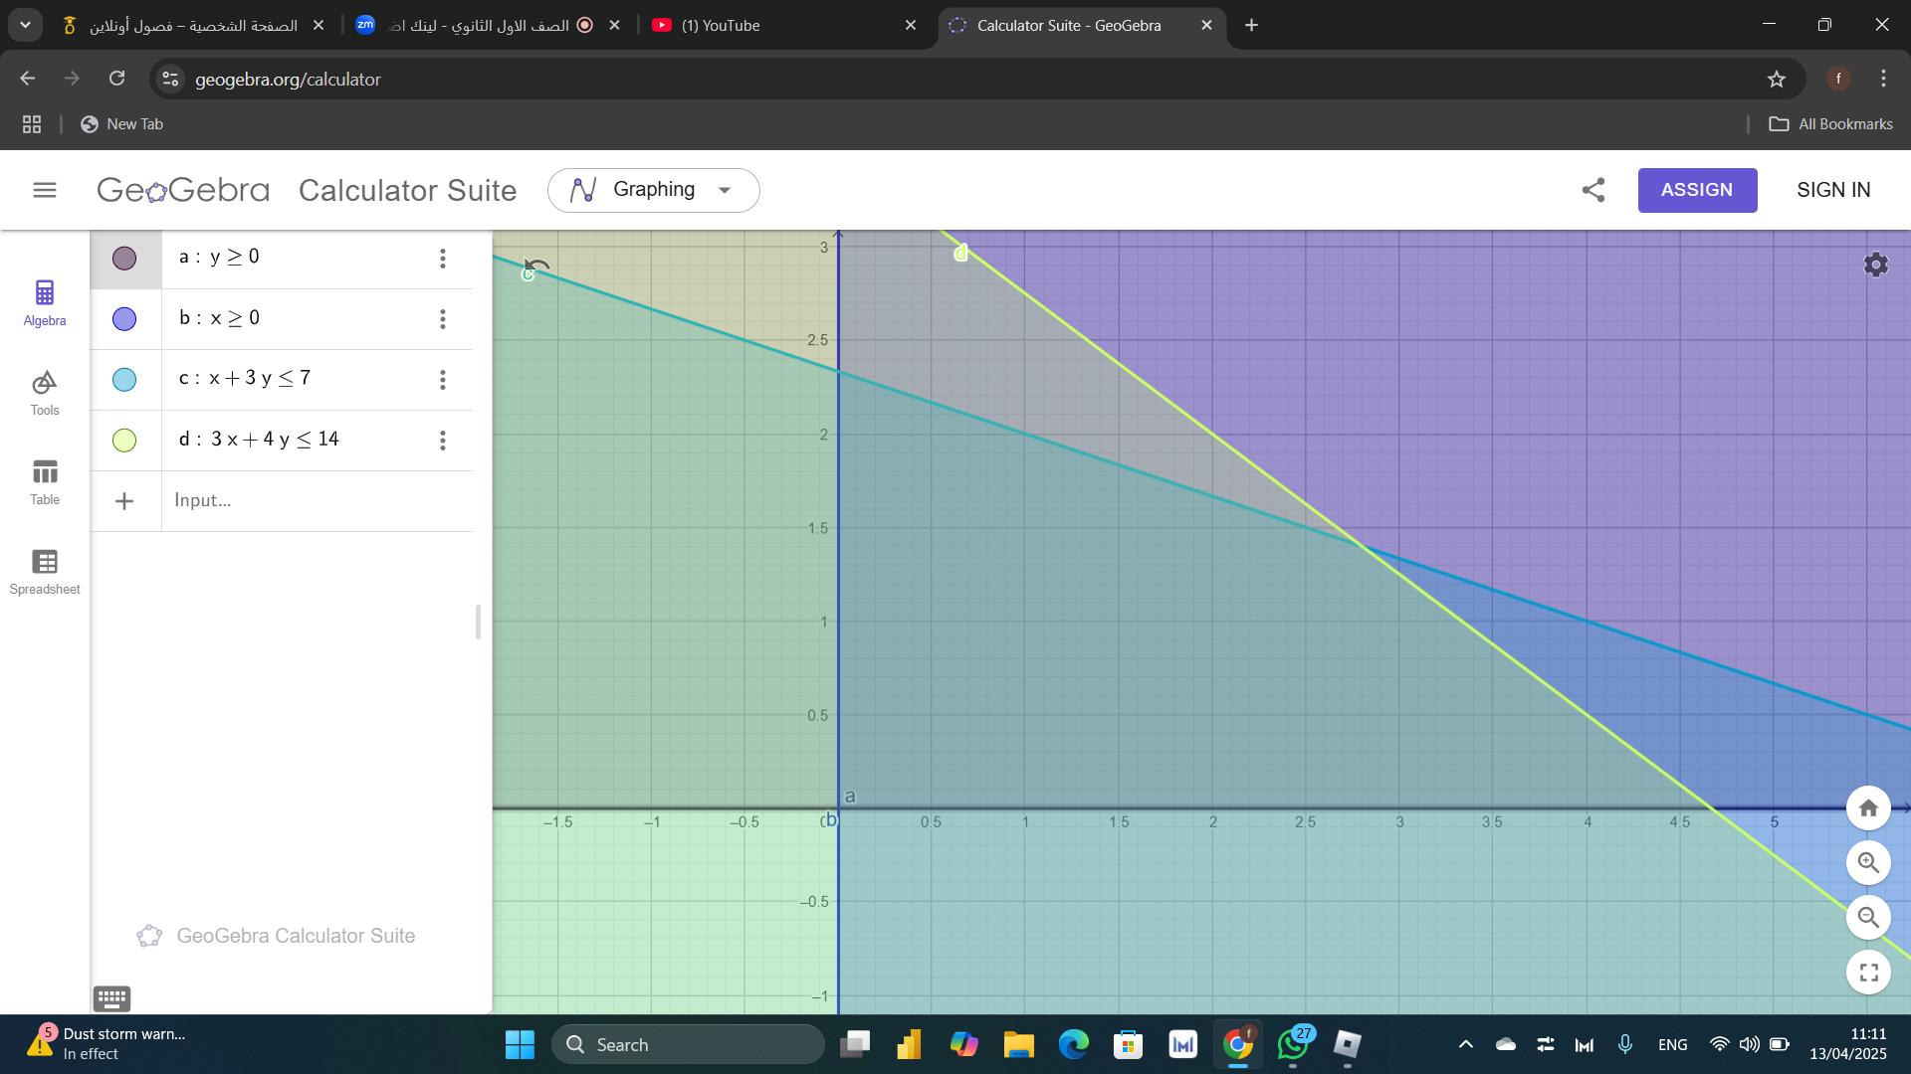
Task: Click the ASSIGN button
Action: [x=1697, y=190]
